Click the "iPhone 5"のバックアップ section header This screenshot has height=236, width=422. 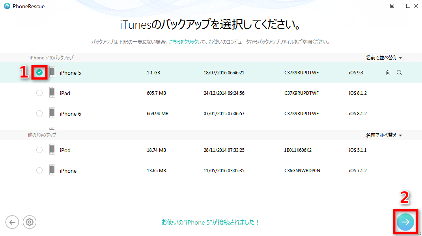50,58
